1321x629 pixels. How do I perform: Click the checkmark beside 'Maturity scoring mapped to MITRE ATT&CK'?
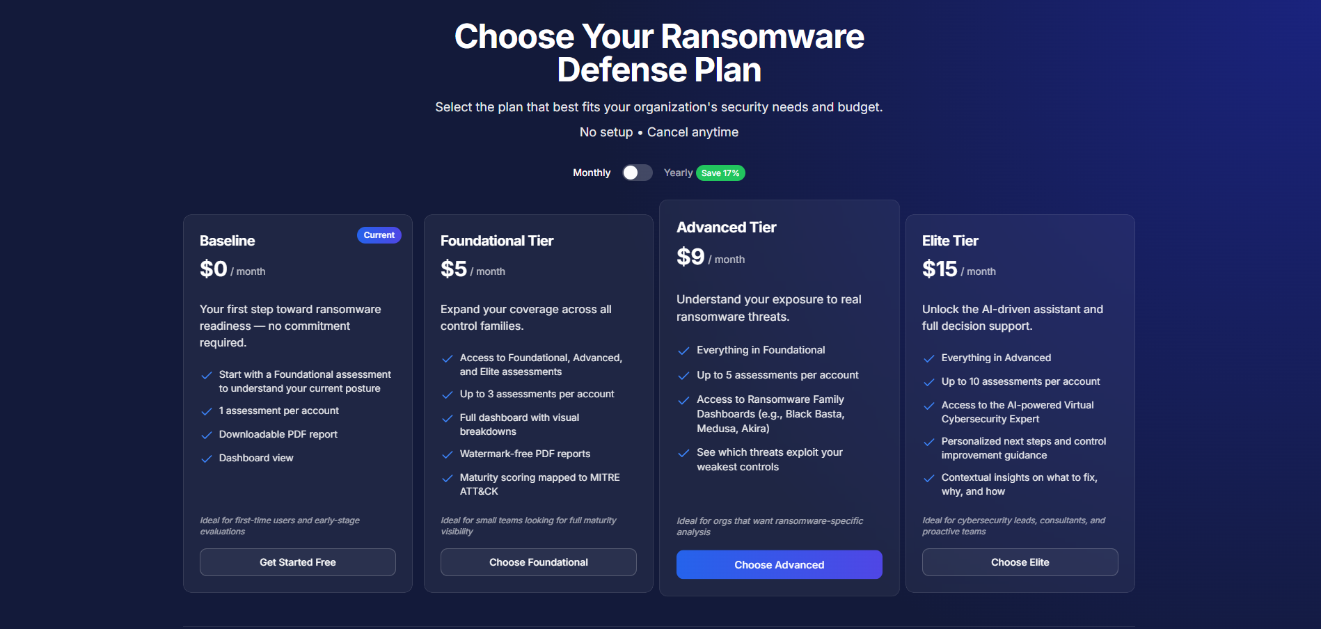[447, 478]
